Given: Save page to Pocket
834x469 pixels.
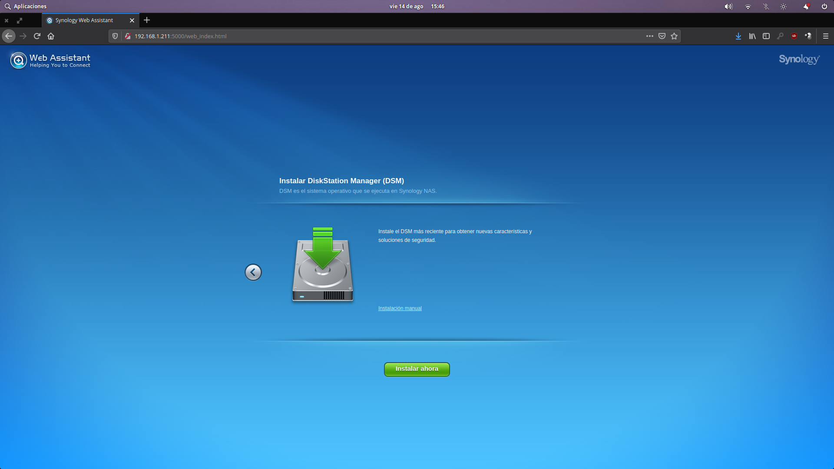Looking at the screenshot, I should 662,36.
